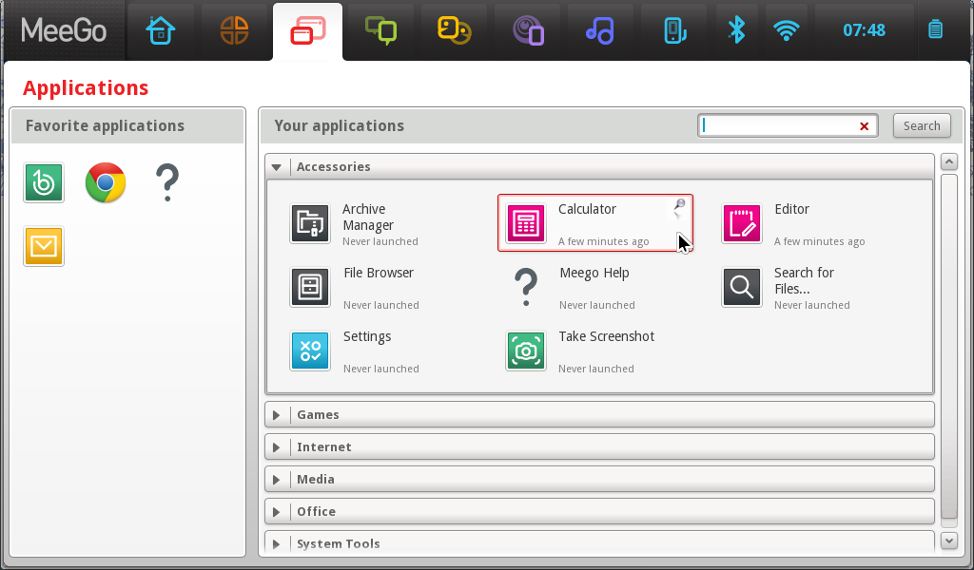Click the Meego Help label

pos(594,273)
